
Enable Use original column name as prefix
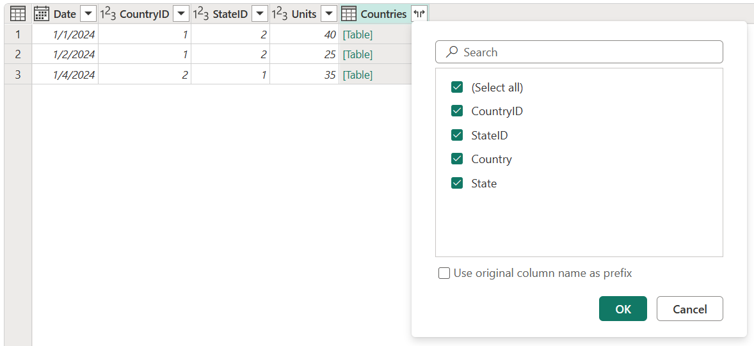(x=444, y=274)
